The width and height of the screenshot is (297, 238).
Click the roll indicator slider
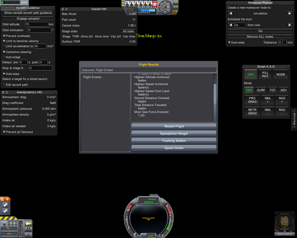(x=9, y=229)
